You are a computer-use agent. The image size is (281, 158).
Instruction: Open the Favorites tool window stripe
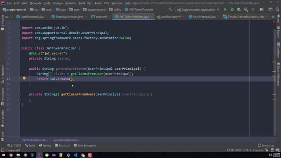(x=3, y=119)
